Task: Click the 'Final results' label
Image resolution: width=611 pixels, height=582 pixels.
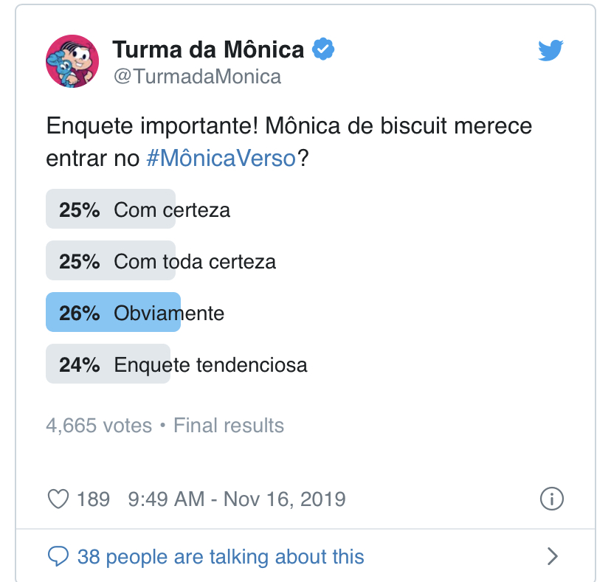Action: pyautogui.click(x=229, y=426)
